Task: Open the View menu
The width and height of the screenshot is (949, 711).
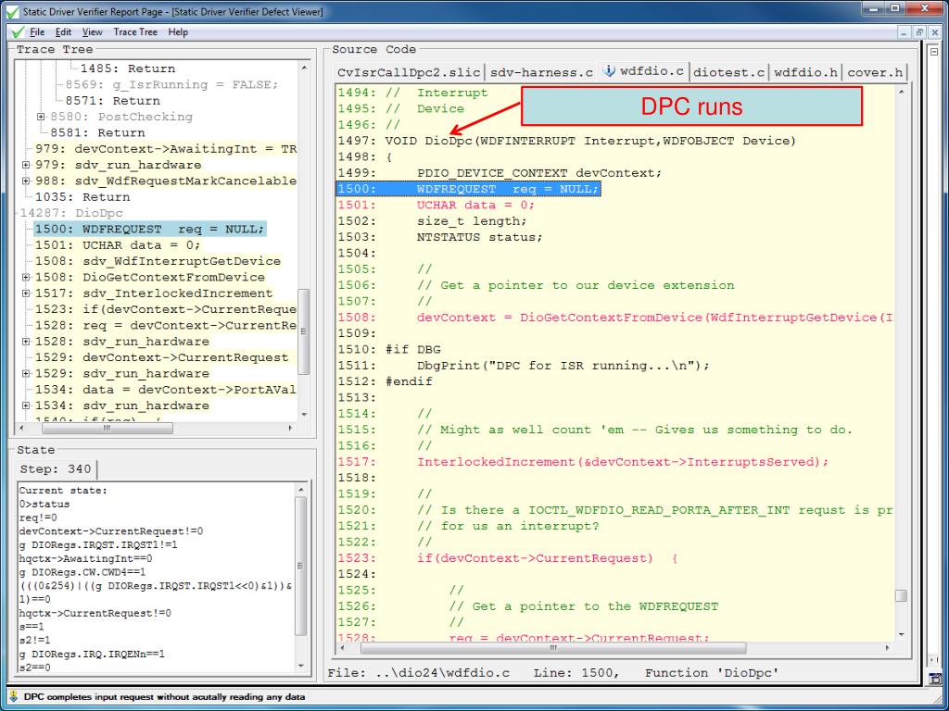Action: click(92, 32)
